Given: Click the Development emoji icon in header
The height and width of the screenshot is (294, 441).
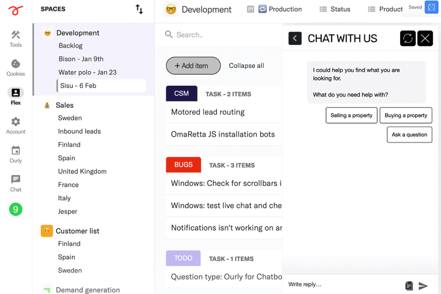Looking at the screenshot, I should [x=171, y=9].
